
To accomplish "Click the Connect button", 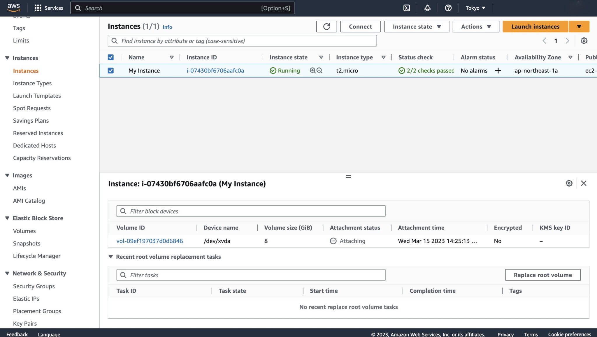I will pyautogui.click(x=360, y=26).
